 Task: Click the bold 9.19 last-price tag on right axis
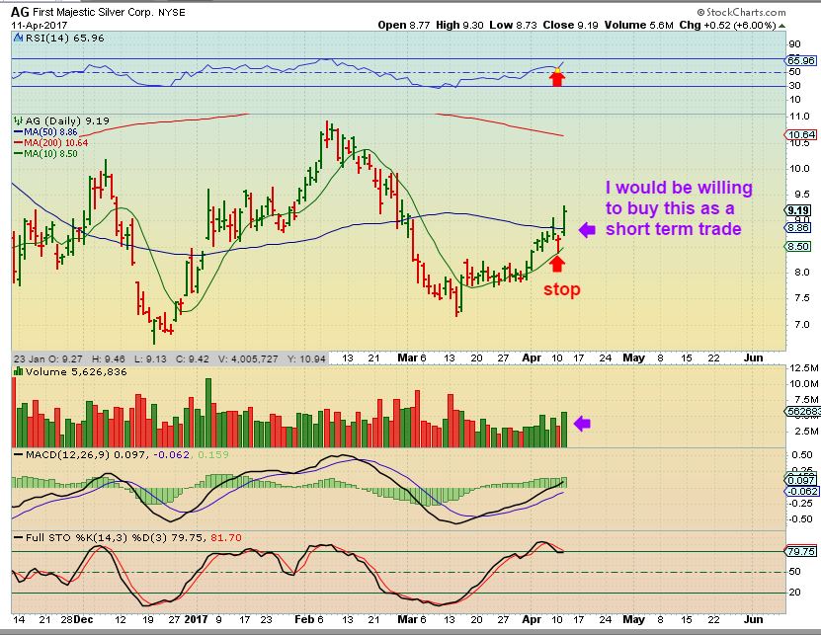click(799, 210)
